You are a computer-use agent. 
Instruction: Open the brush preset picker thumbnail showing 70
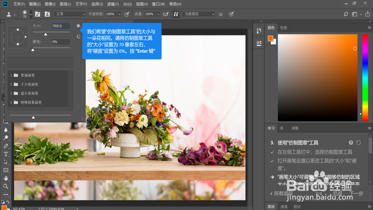tap(25, 14)
